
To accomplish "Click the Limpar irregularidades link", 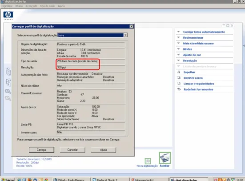I will click(x=199, y=84).
